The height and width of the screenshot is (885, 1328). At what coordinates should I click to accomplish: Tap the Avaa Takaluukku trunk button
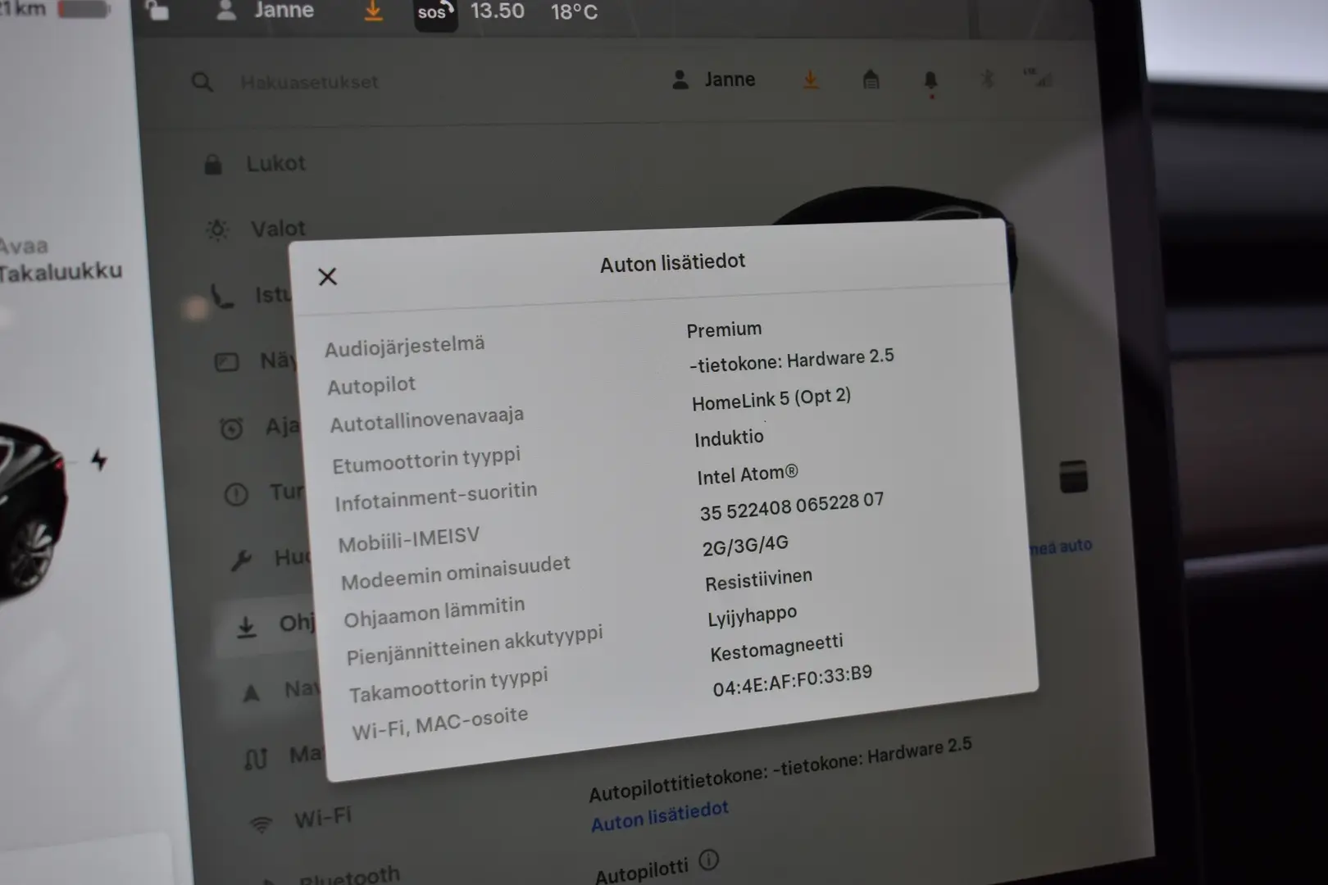pyautogui.click(x=59, y=259)
